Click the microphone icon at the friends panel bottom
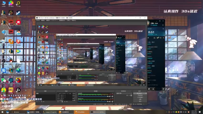 153,89
